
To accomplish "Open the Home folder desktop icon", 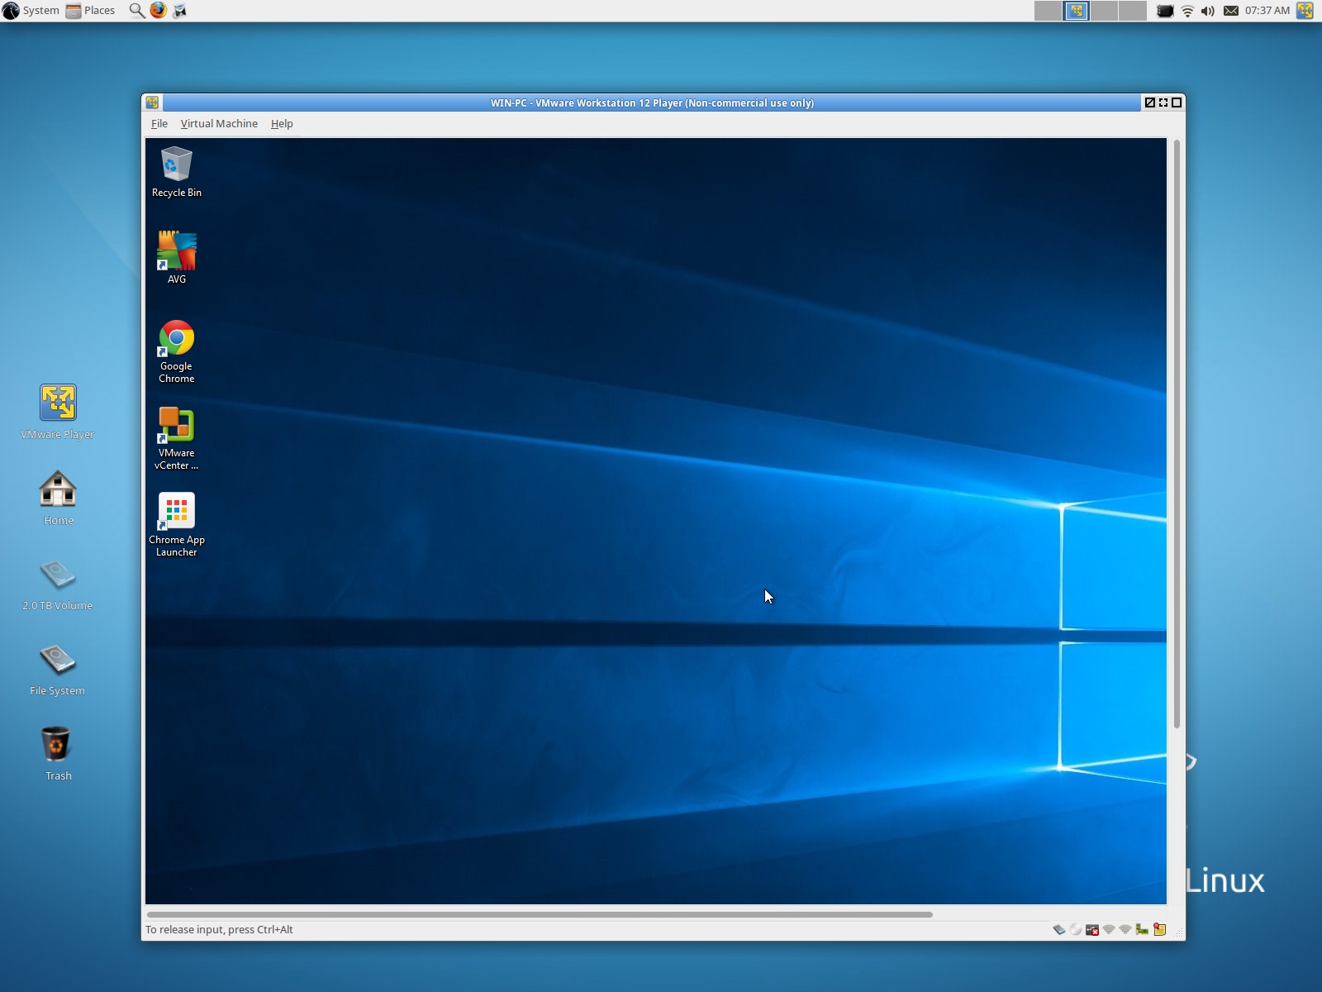I will (x=58, y=498).
